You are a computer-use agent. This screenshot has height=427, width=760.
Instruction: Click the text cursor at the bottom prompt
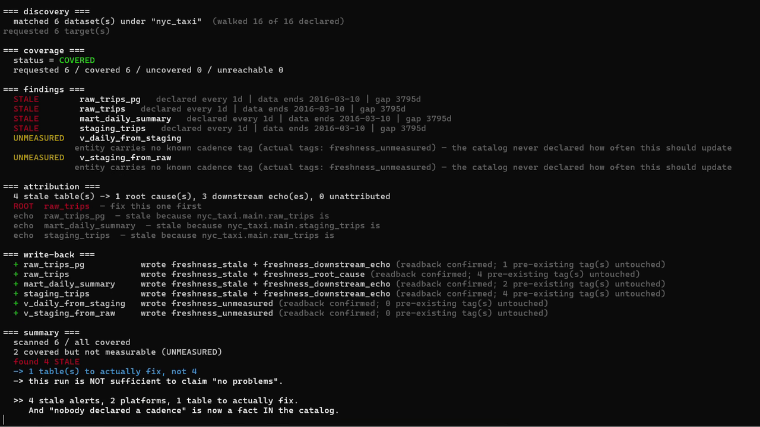pos(4,420)
